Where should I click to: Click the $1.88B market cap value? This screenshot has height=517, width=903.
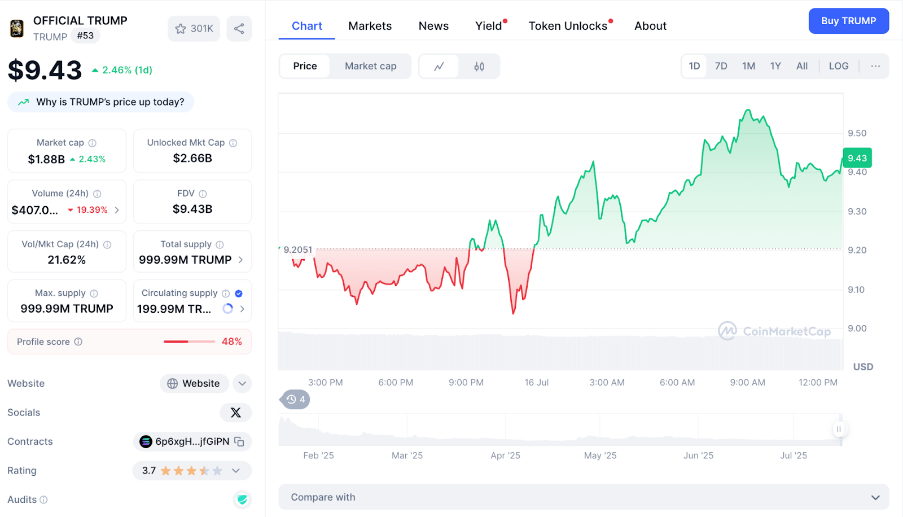click(46, 159)
